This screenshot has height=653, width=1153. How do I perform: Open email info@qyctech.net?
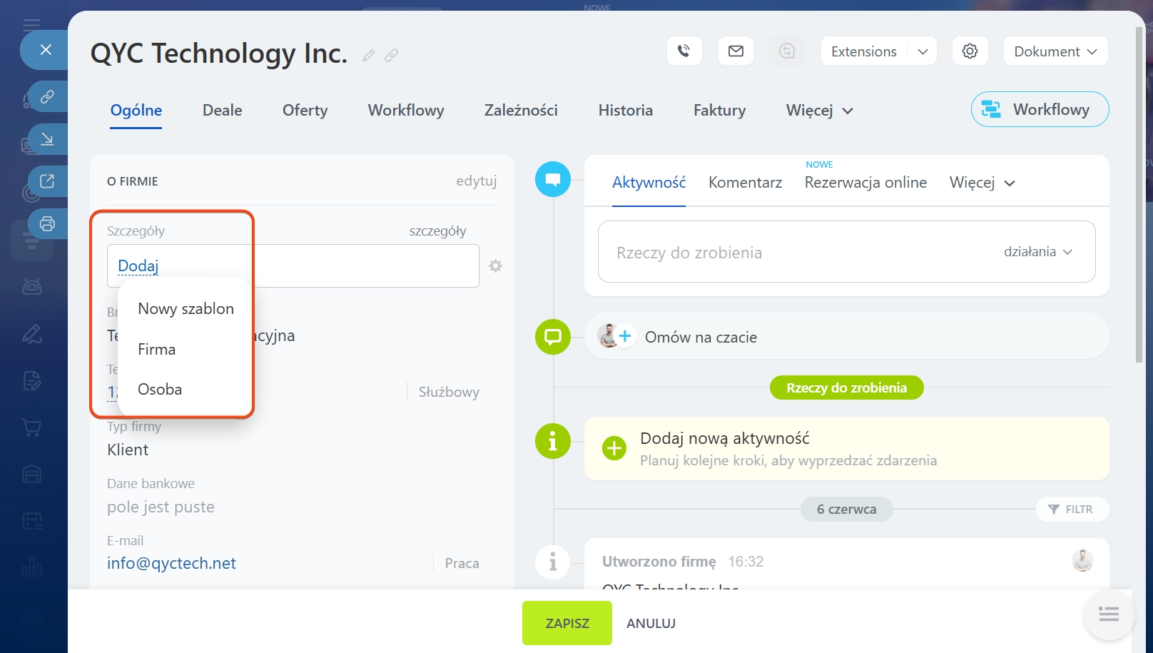coord(171,563)
